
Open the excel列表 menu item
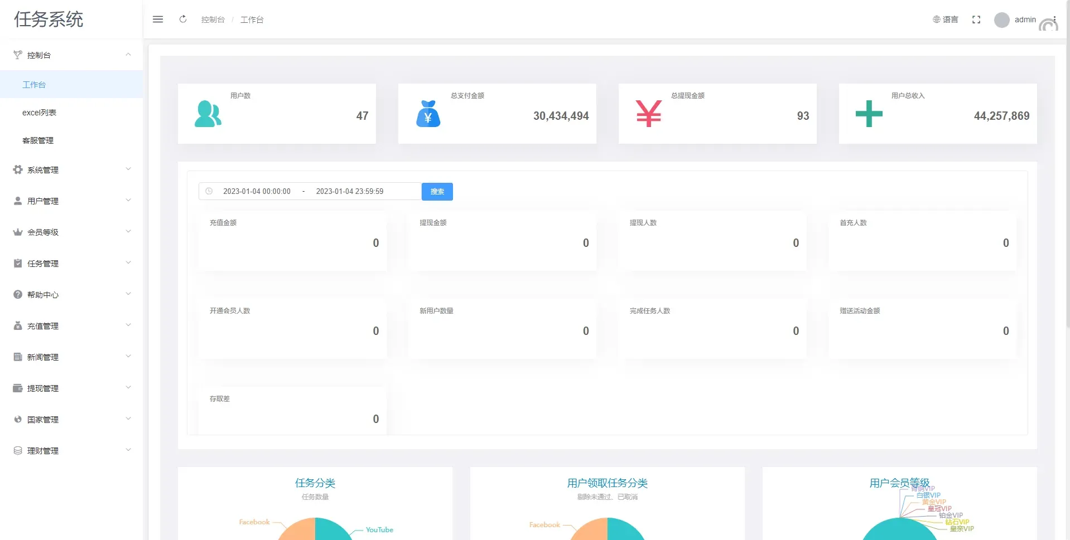pos(39,113)
